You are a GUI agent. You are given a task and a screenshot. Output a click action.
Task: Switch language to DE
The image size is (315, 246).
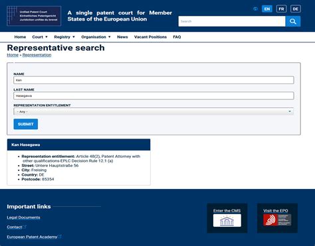296,9
